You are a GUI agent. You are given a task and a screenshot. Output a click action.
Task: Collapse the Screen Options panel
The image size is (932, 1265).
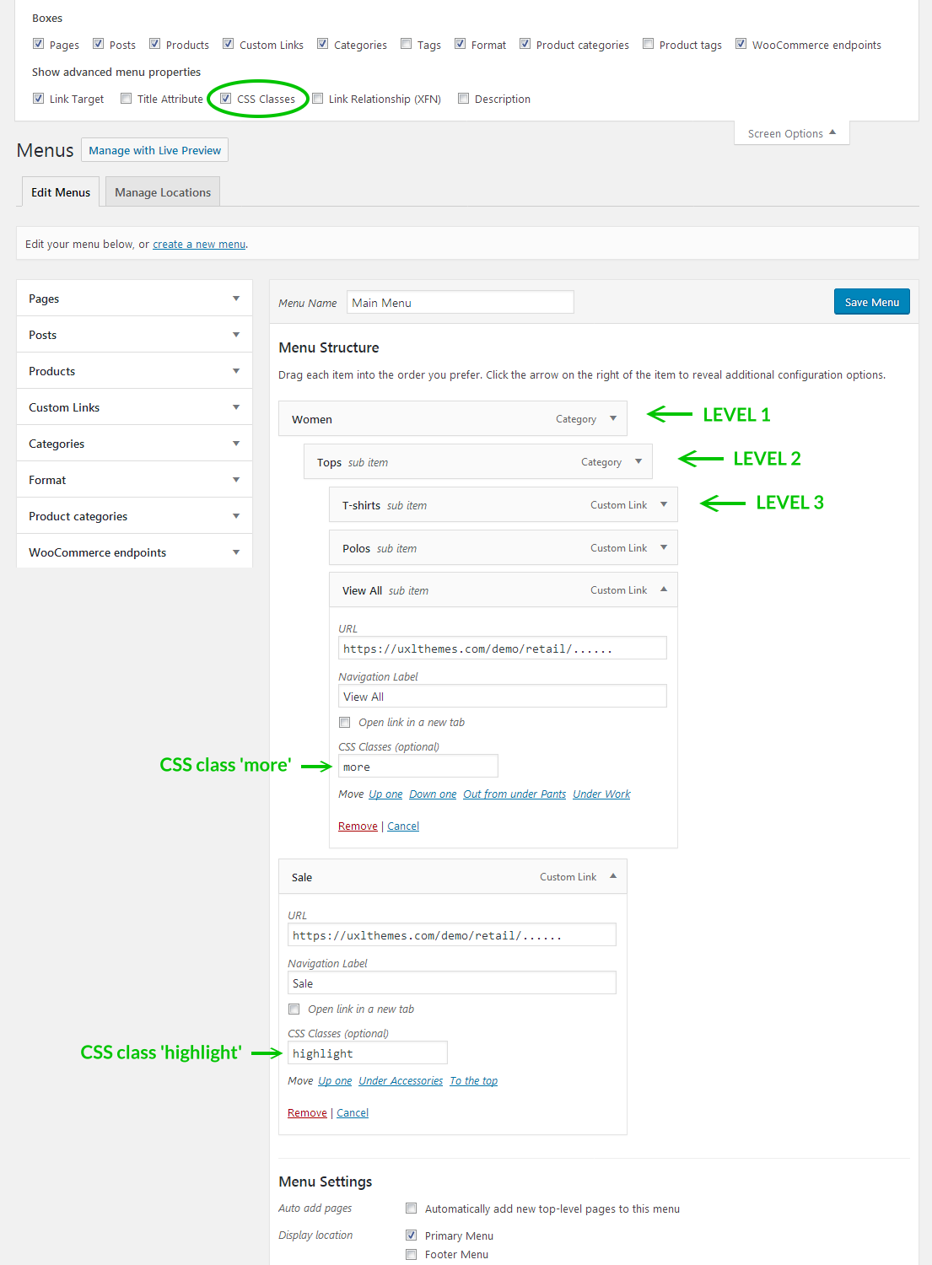coord(792,133)
